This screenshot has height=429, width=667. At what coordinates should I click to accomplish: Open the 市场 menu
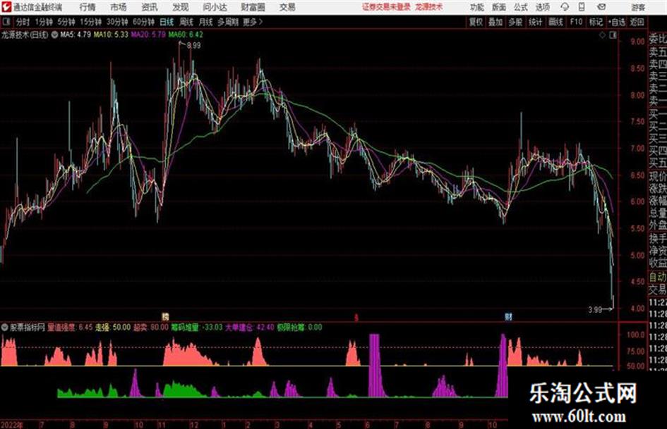[x=119, y=7]
